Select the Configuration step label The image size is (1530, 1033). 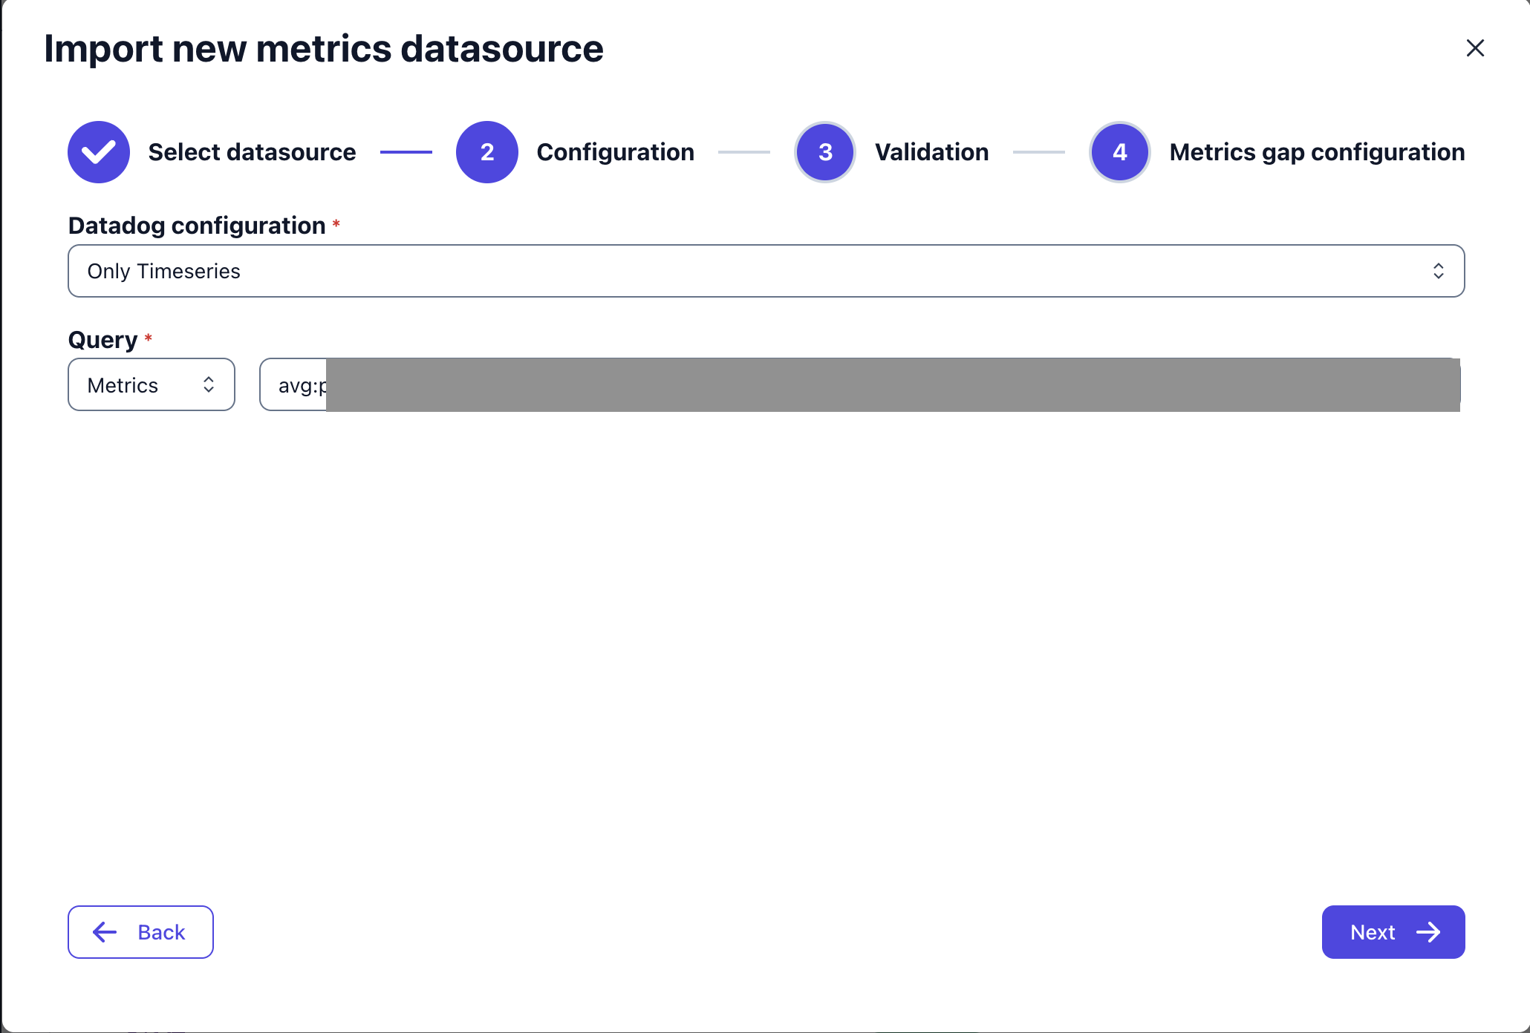click(615, 152)
